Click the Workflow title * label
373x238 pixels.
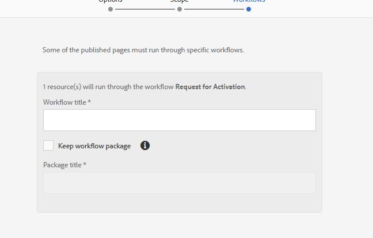(64, 102)
